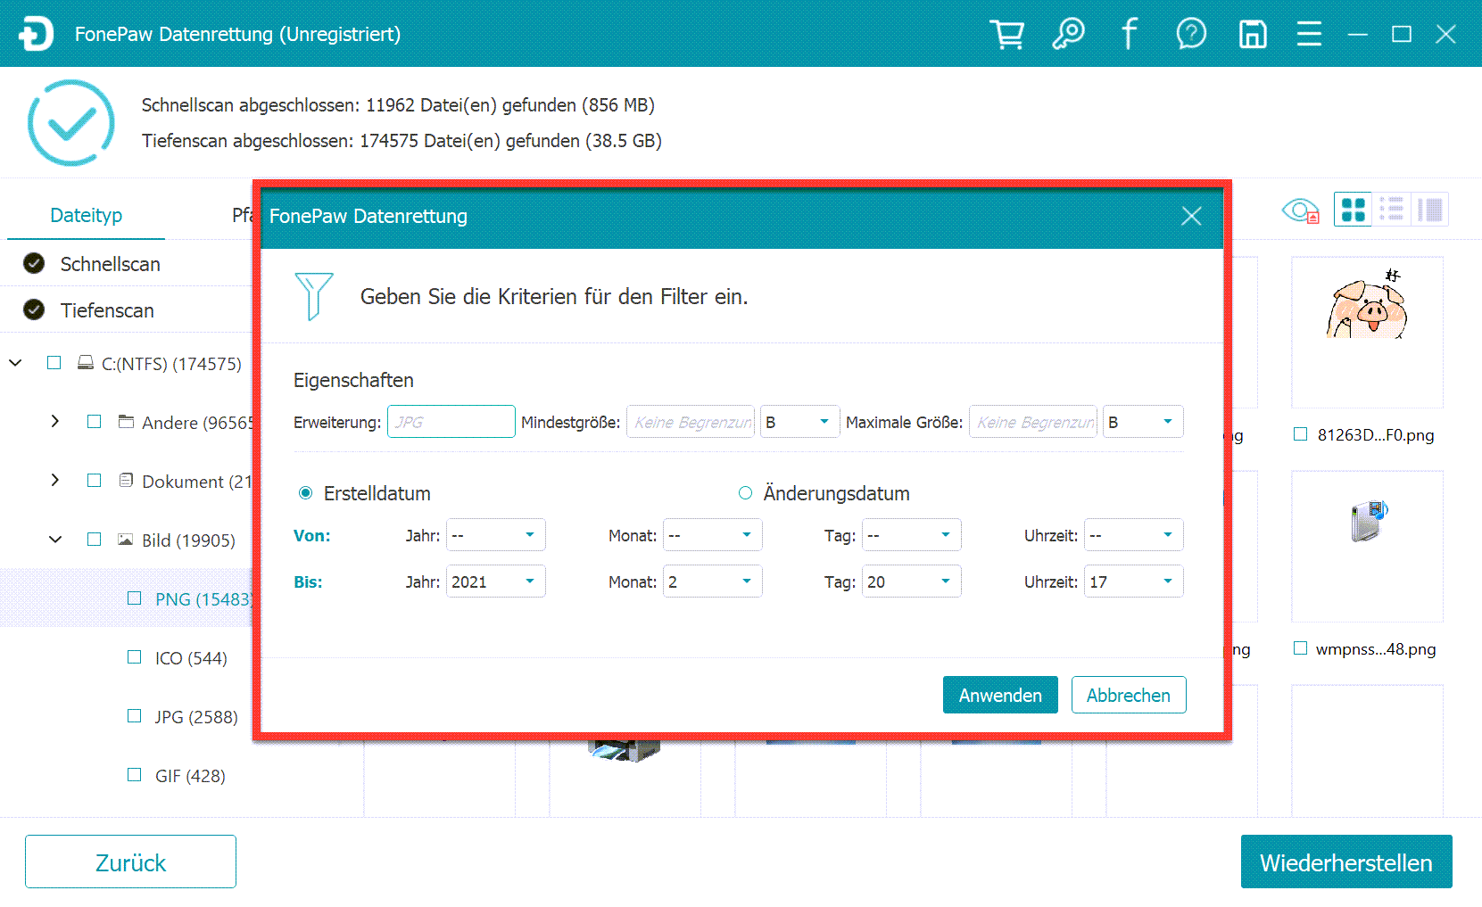This screenshot has height=907, width=1482.
Task: Open the Mindestgröße unit dropdown
Action: [x=800, y=422]
